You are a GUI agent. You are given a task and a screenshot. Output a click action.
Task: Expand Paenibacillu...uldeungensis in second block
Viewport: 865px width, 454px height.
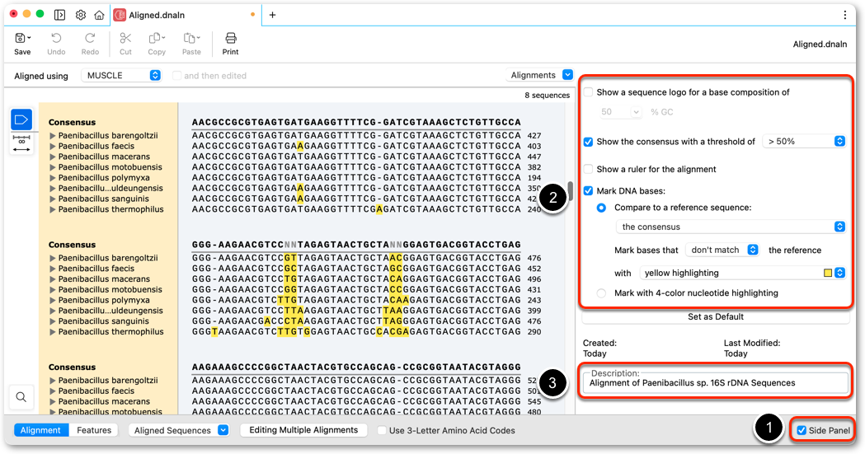(x=53, y=311)
